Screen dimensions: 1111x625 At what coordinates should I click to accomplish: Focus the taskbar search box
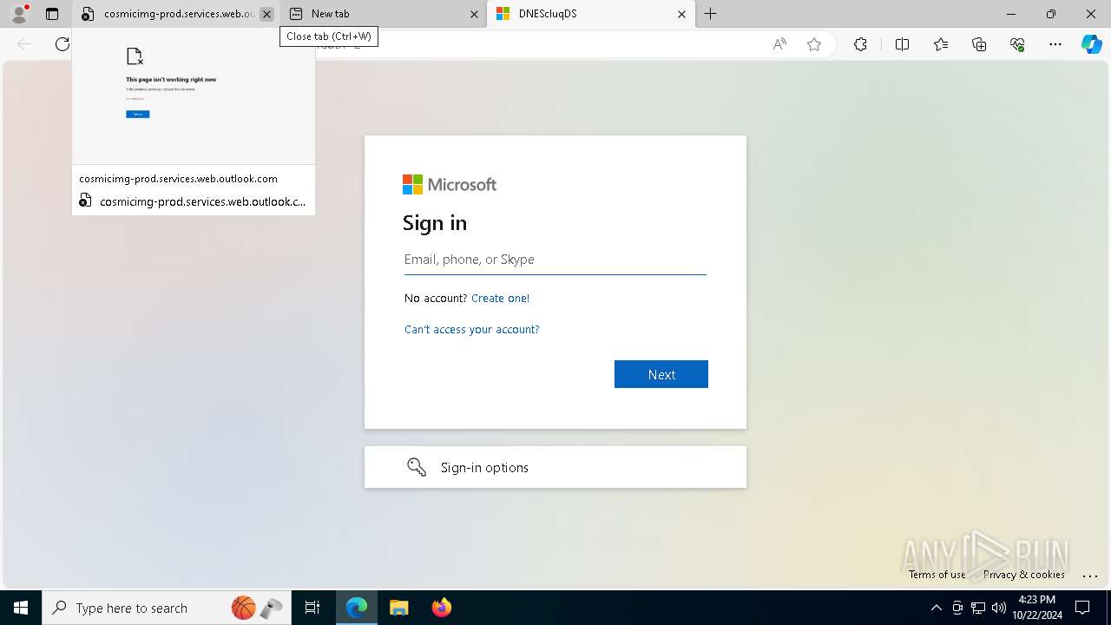pyautogui.click(x=167, y=608)
